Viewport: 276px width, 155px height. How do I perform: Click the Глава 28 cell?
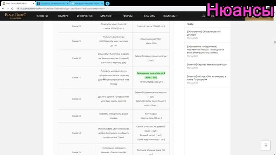point(76,26)
